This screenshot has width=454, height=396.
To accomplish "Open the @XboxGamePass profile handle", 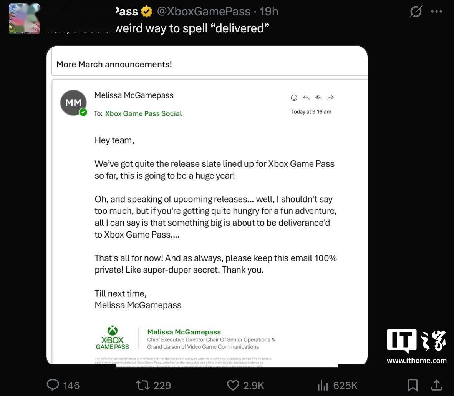I will point(204,12).
